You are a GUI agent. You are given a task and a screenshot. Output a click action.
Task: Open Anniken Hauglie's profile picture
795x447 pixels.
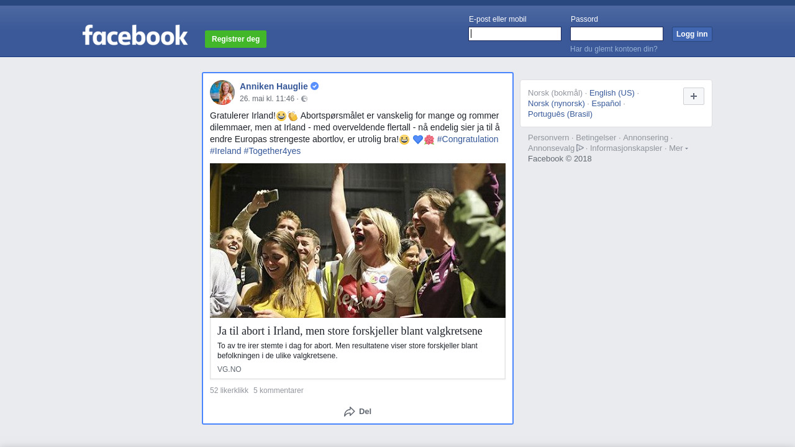[222, 93]
